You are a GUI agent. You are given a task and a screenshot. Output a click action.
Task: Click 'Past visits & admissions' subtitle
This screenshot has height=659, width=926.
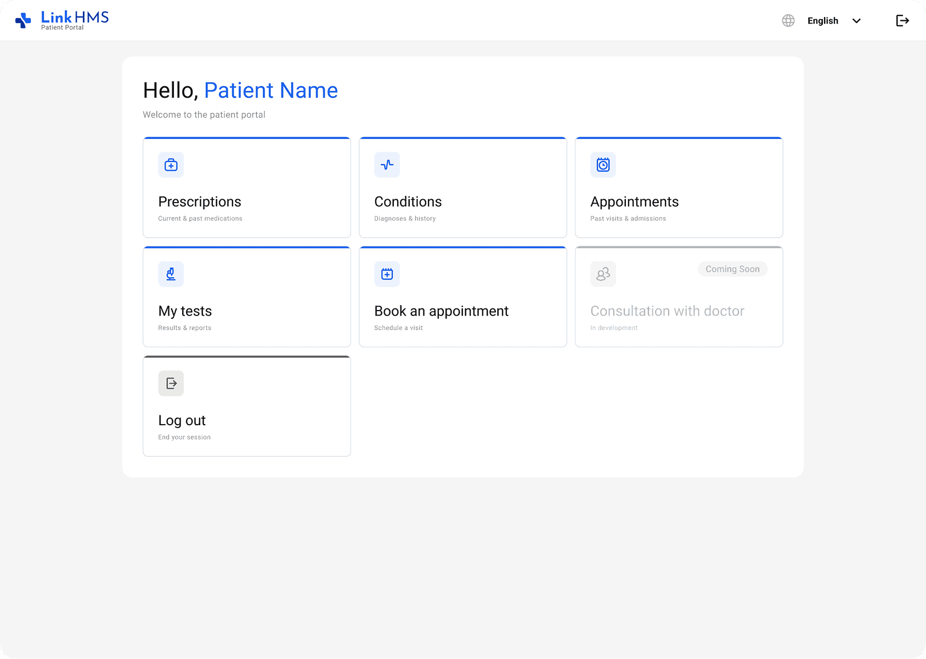pyautogui.click(x=628, y=218)
